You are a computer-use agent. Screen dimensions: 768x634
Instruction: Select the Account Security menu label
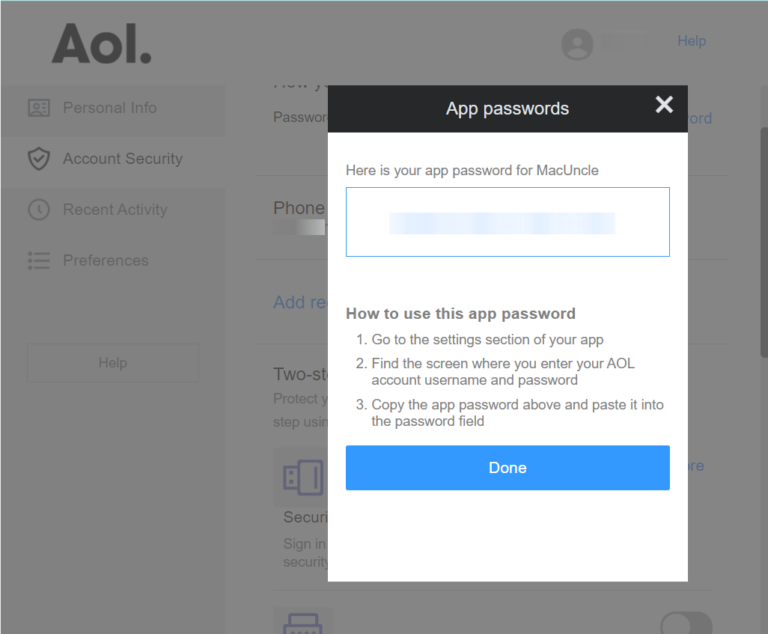123,159
